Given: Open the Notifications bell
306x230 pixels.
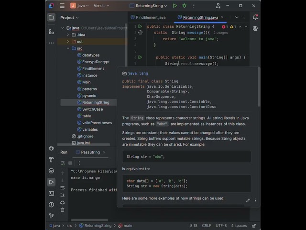Looking at the screenshot, I should tap(255, 17).
